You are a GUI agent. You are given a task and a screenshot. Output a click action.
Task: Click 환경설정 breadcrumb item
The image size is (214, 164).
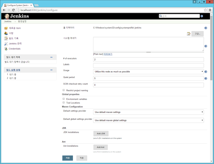22,21
